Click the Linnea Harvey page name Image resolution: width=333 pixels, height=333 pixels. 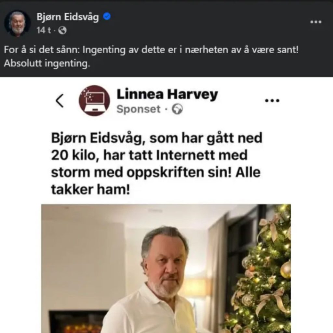[x=167, y=94]
